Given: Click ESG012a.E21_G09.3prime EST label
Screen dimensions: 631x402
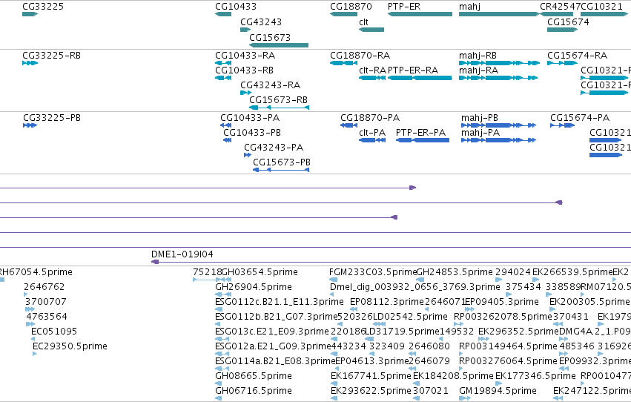Looking at the screenshot, I should (x=274, y=346).
